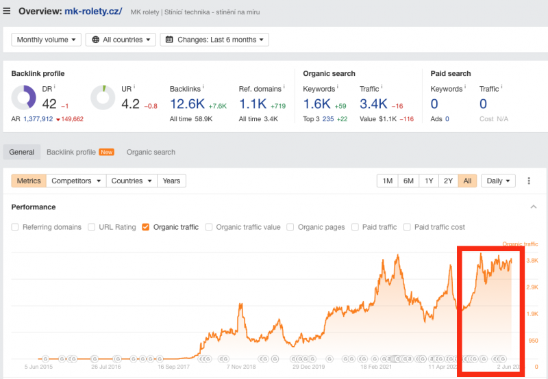Image resolution: width=548 pixels, height=379 pixels.
Task: Open the 3.4K organic traffic link
Action: click(x=373, y=104)
